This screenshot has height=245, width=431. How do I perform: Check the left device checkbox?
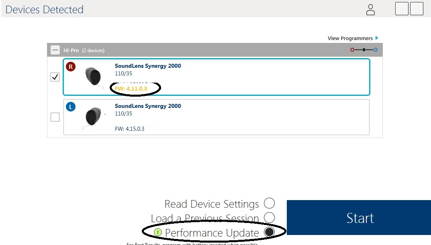[x=55, y=117]
